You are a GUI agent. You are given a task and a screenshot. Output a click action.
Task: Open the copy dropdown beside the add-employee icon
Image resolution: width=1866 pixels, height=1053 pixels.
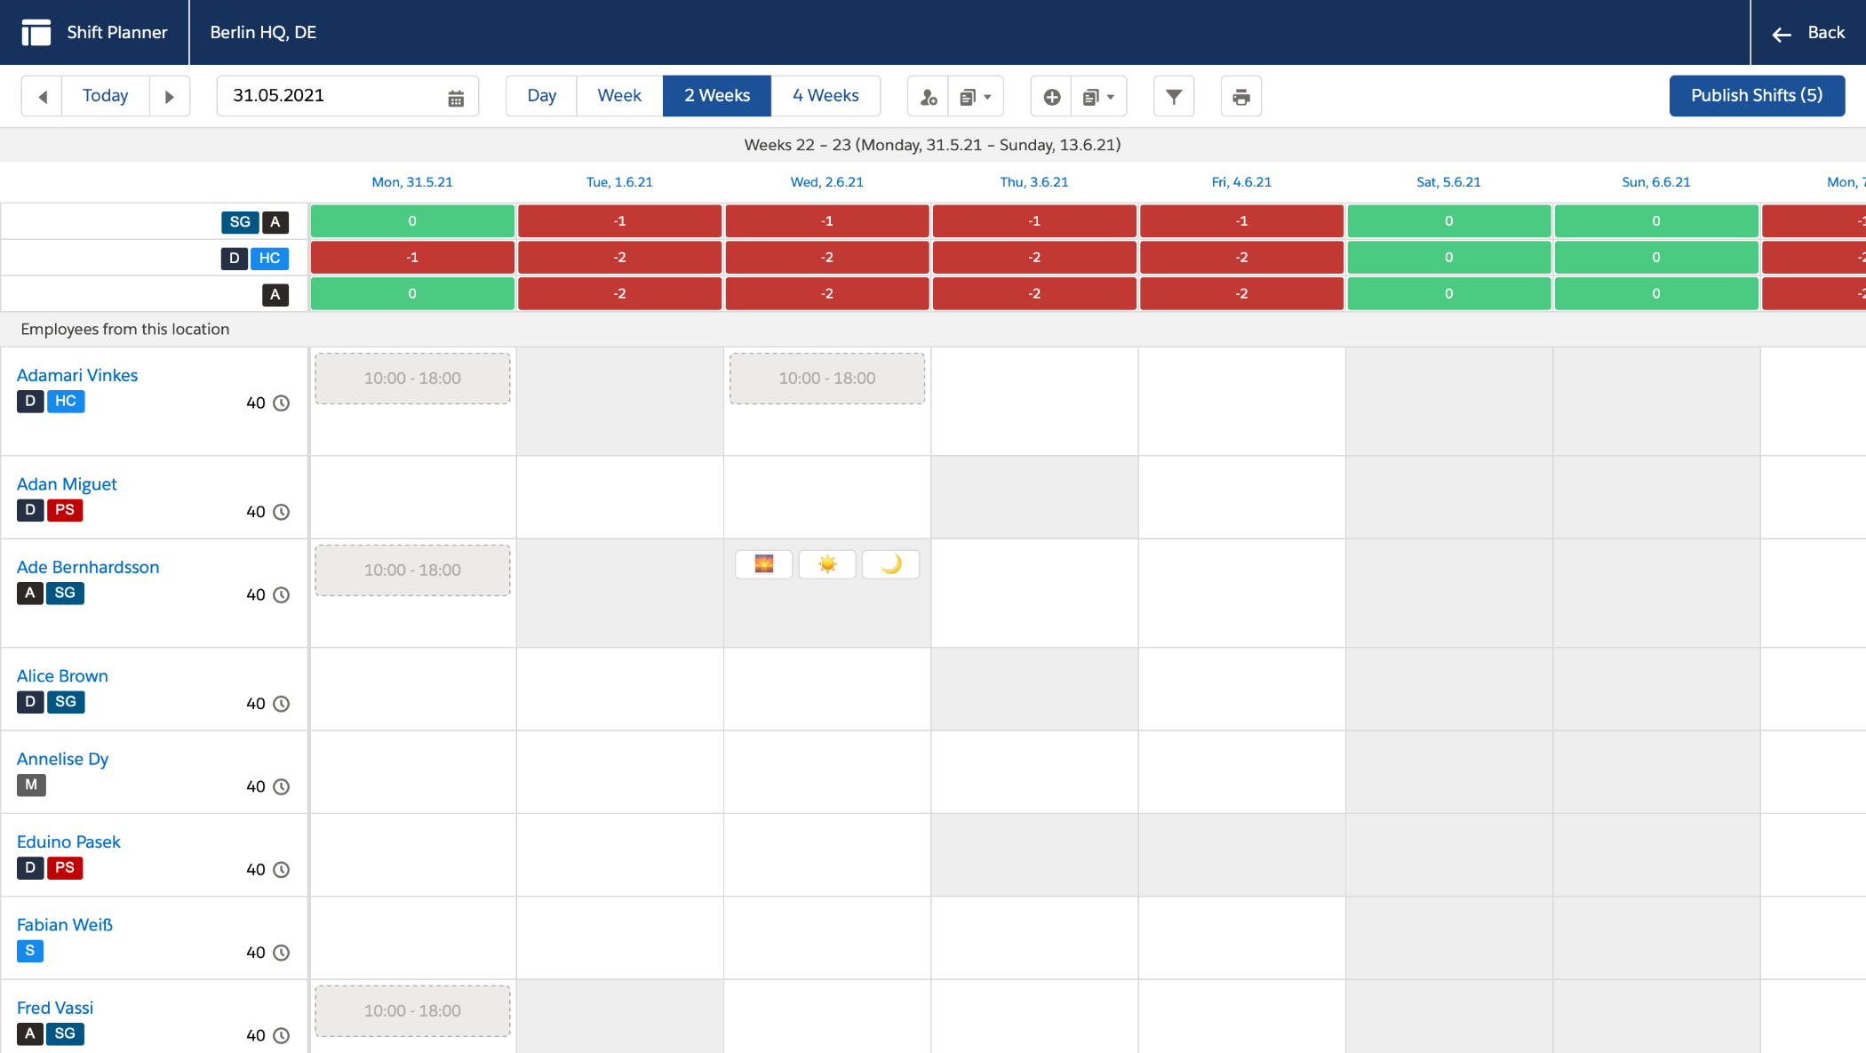coord(976,96)
